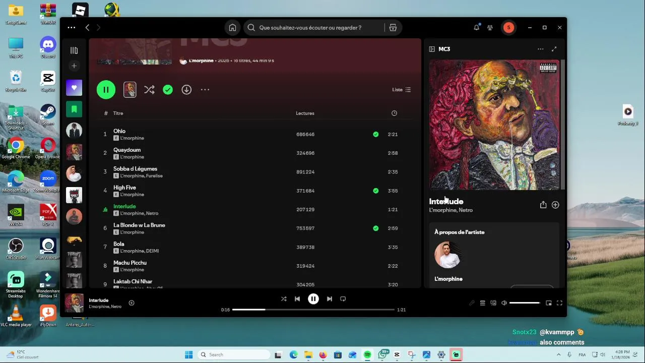The image size is (645, 363).
Task: Open Spotify icon in the taskbar
Action: click(367, 355)
